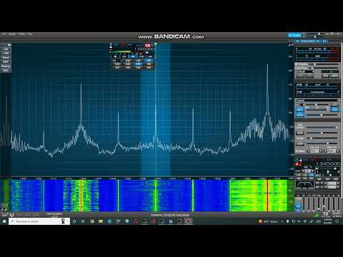This screenshot has width=343, height=257.
Task: Open Cortana circle icon on taskbar
Action: point(74,221)
